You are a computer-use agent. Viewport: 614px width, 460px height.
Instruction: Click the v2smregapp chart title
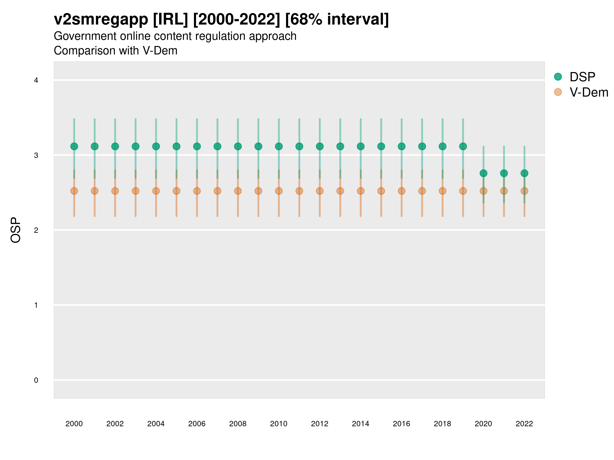pos(221,19)
